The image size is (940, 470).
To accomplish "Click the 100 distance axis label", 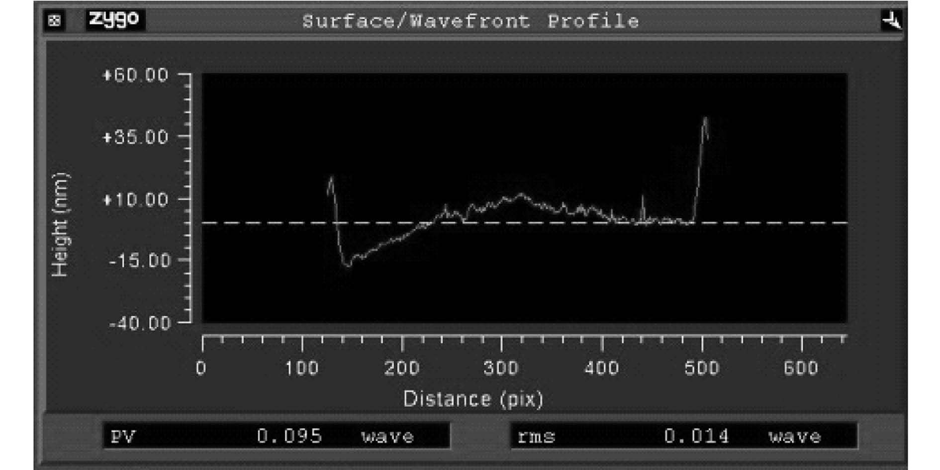I will click(301, 368).
